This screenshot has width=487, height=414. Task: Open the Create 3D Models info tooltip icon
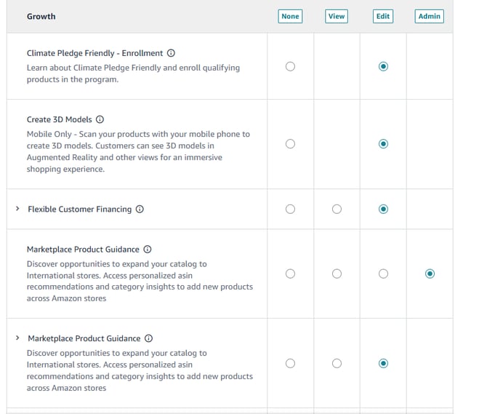coord(100,119)
